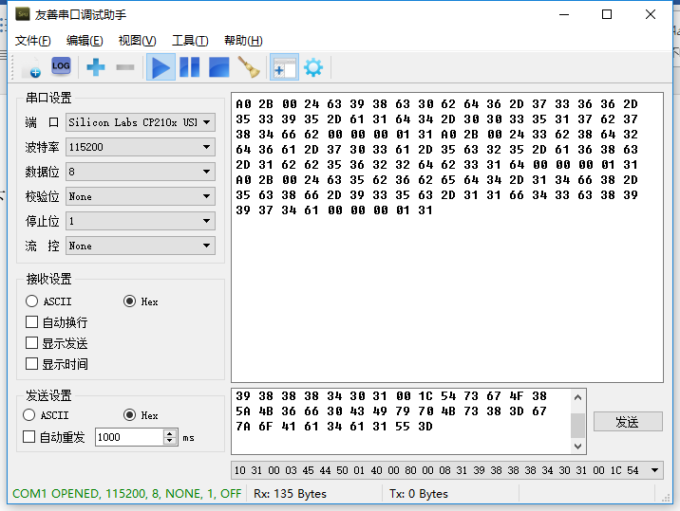Expand the 校验位 None dropdown
Viewport: 680px width, 511px height.
coord(140,196)
